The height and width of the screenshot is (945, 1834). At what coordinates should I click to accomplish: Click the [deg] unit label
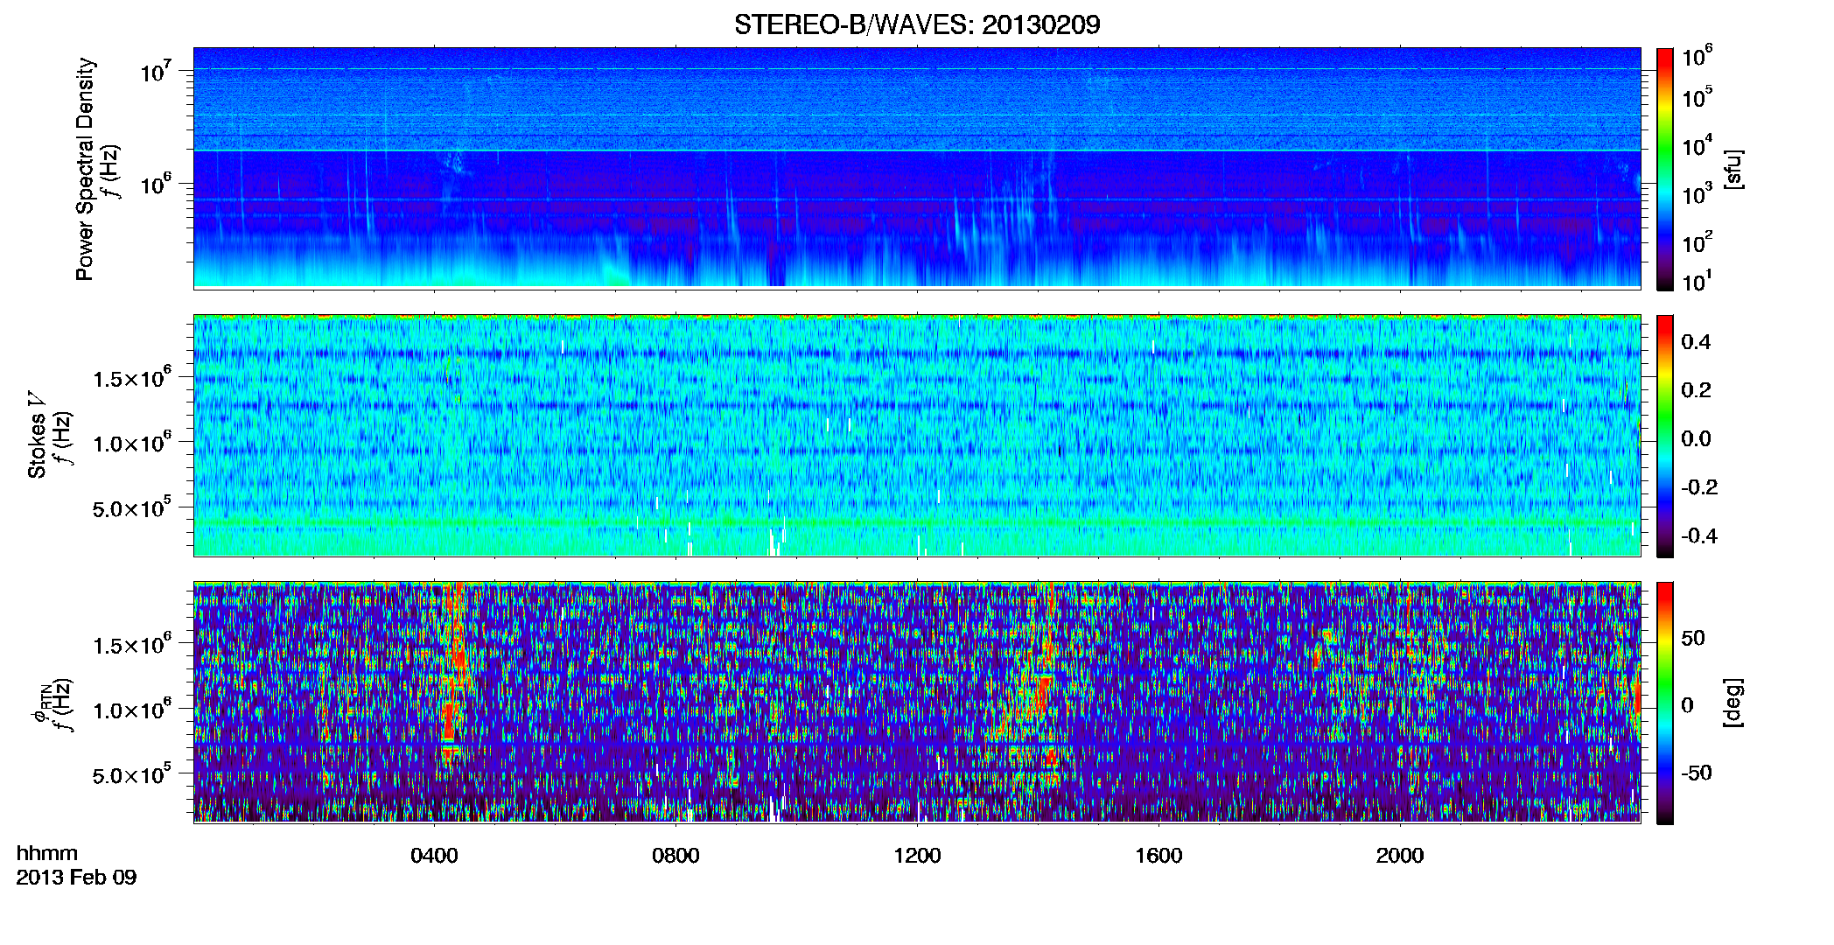(1733, 703)
